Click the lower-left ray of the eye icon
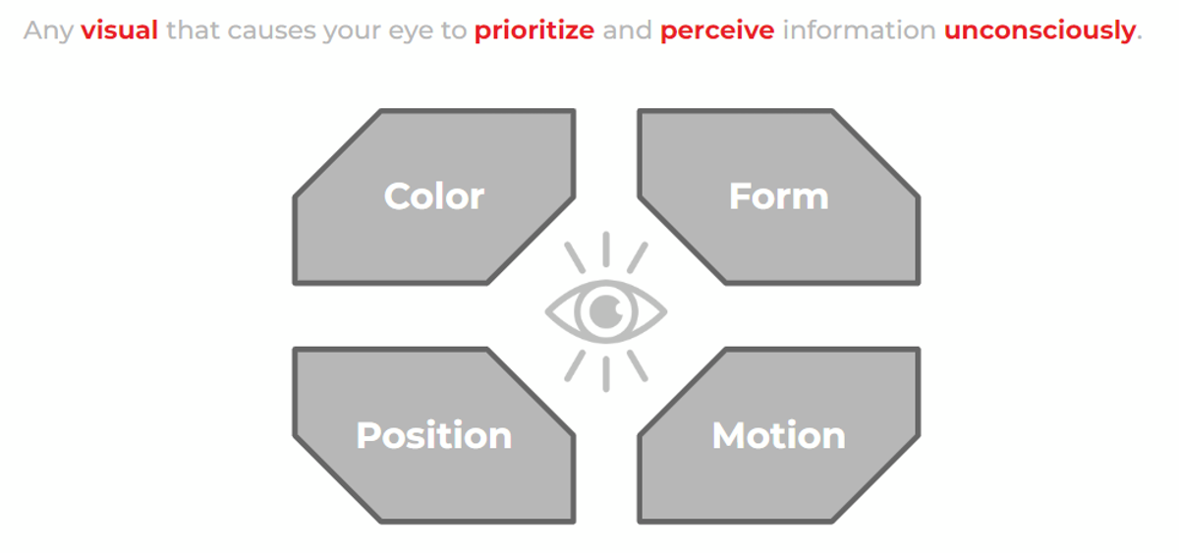 [x=574, y=366]
